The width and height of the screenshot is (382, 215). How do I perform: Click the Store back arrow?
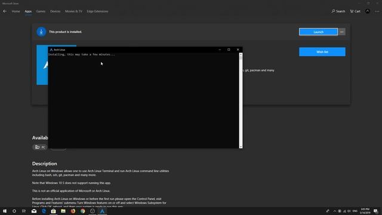[x=5, y=11]
